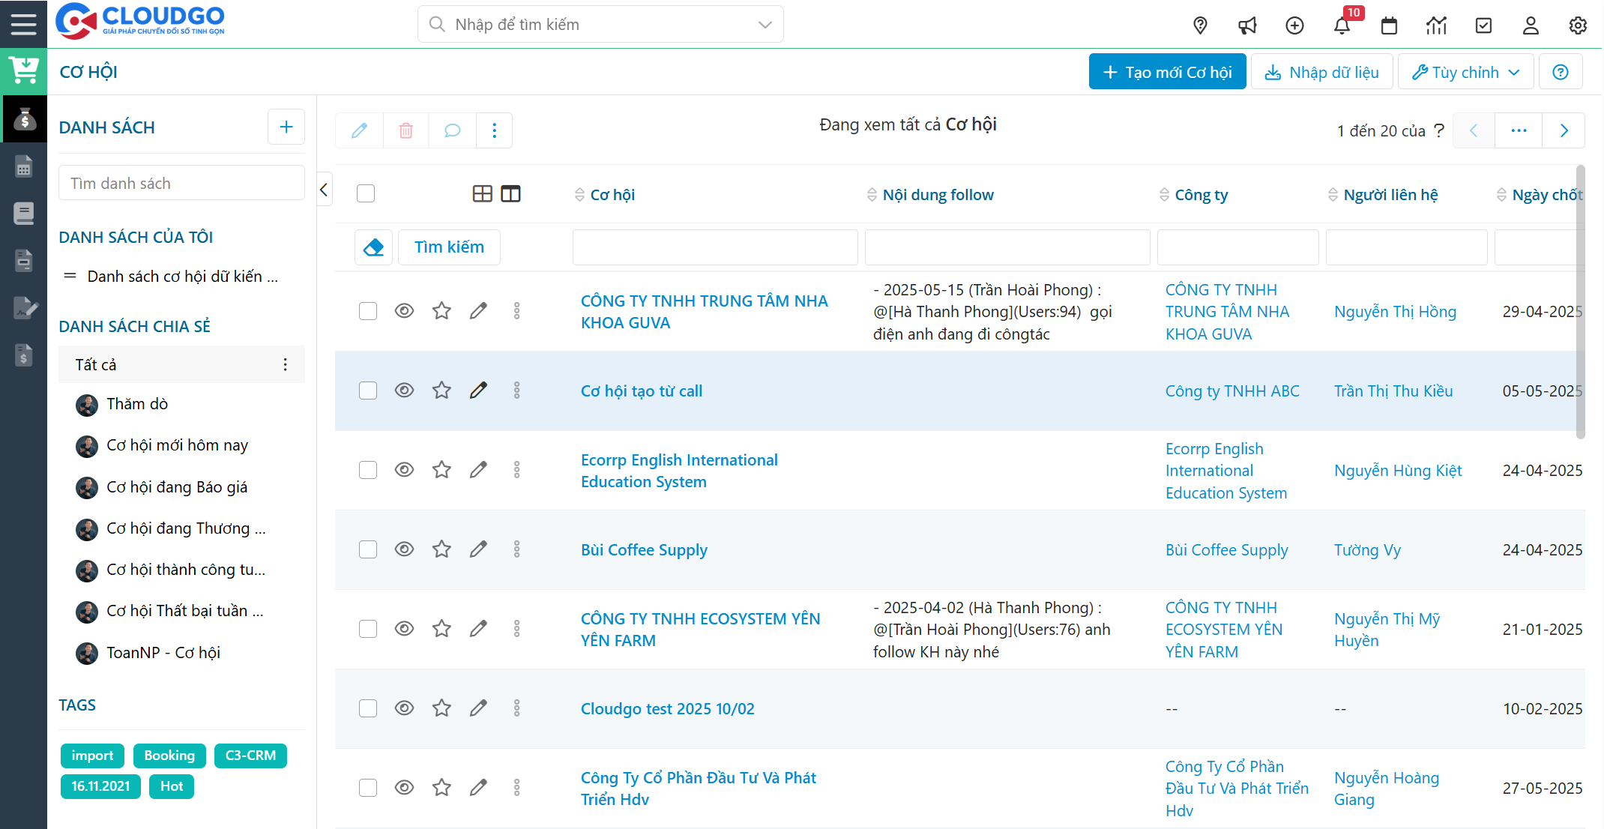Screen dimensions: 1604x829
Task: Open the notifications bell icon
Action: [1342, 25]
